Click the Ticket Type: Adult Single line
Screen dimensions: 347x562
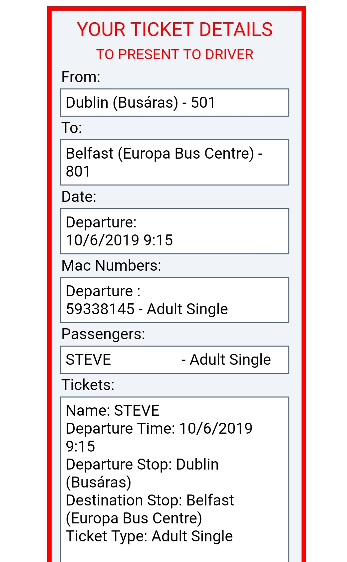(x=149, y=536)
